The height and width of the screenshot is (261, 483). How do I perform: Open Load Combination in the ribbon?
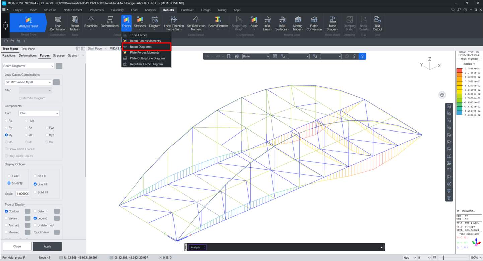click(x=58, y=23)
